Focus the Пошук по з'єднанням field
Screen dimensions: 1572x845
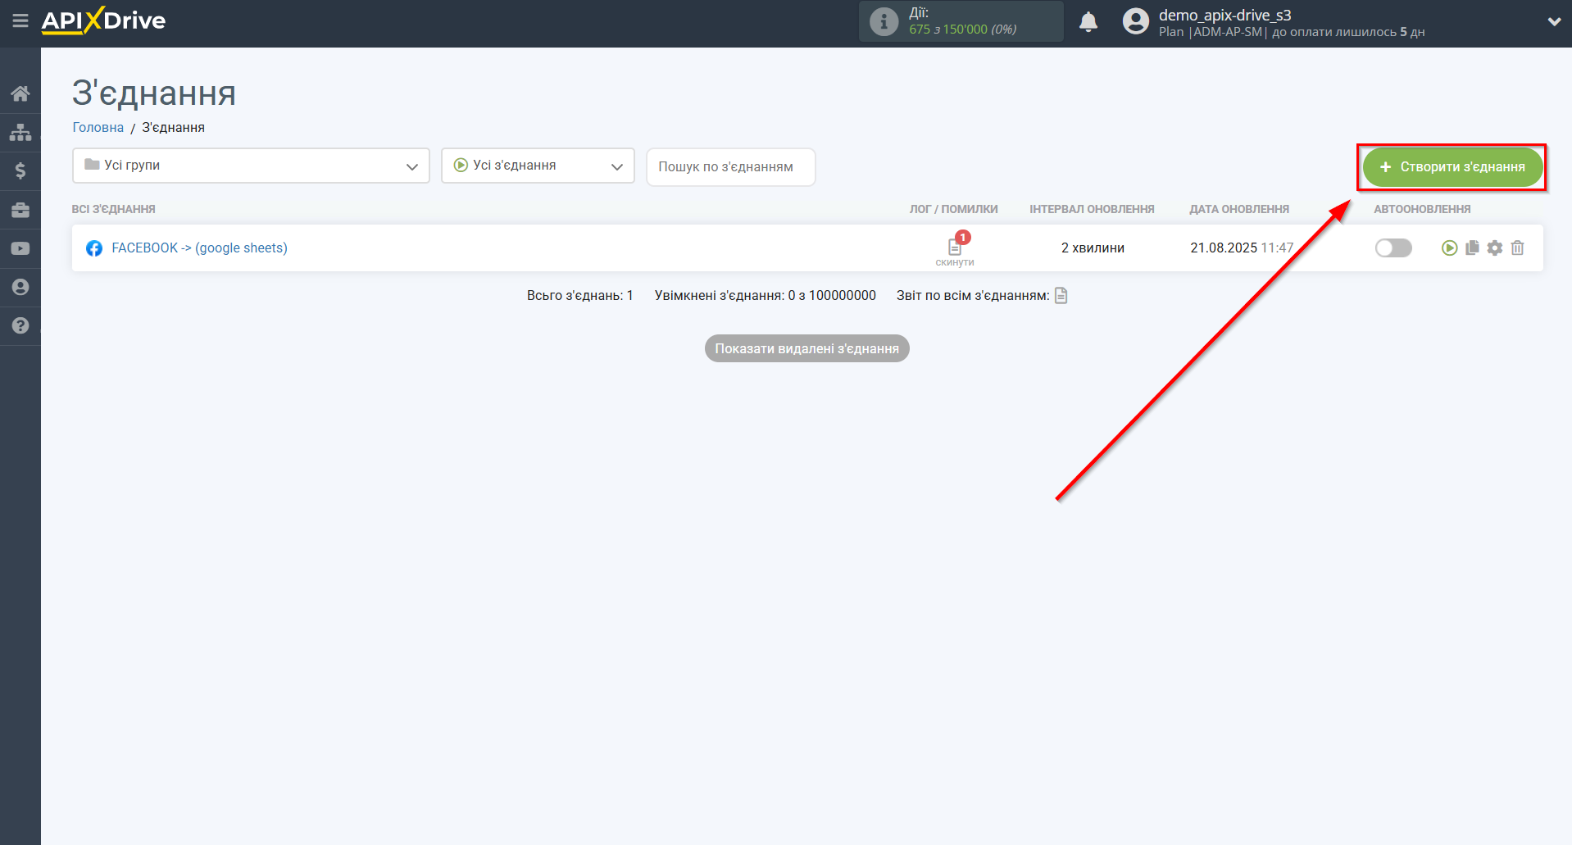click(730, 166)
